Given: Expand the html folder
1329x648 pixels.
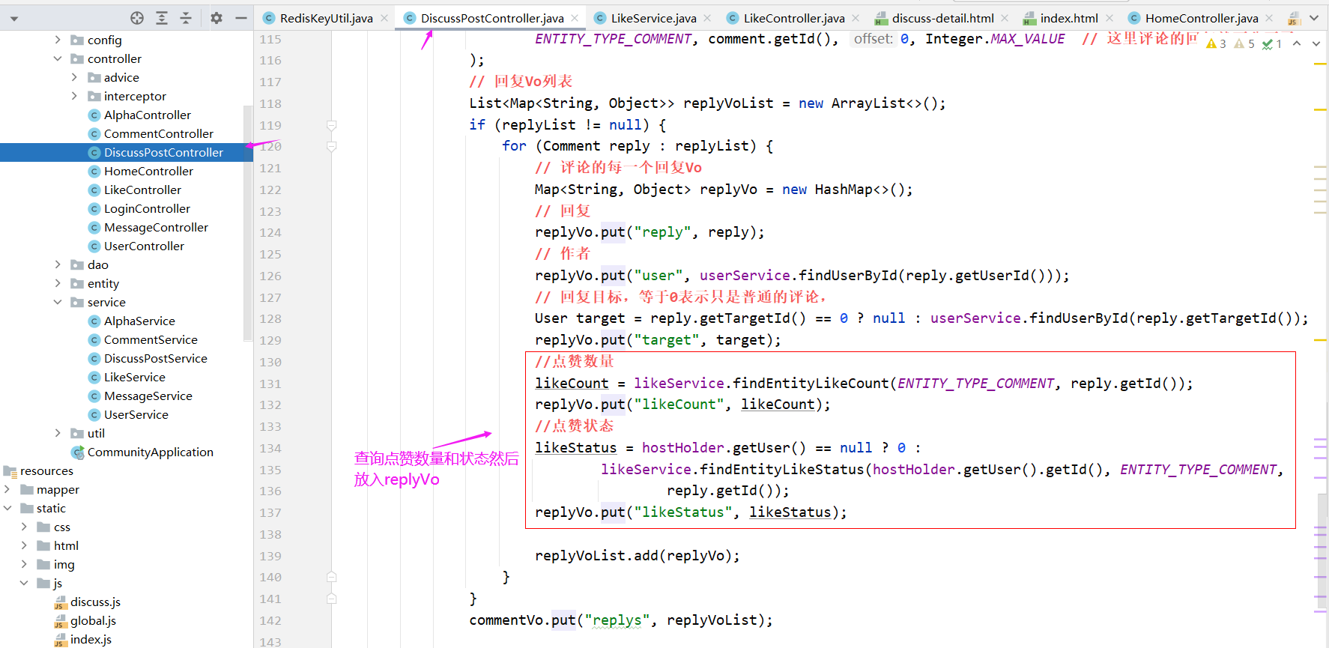Looking at the screenshot, I should pyautogui.click(x=24, y=545).
